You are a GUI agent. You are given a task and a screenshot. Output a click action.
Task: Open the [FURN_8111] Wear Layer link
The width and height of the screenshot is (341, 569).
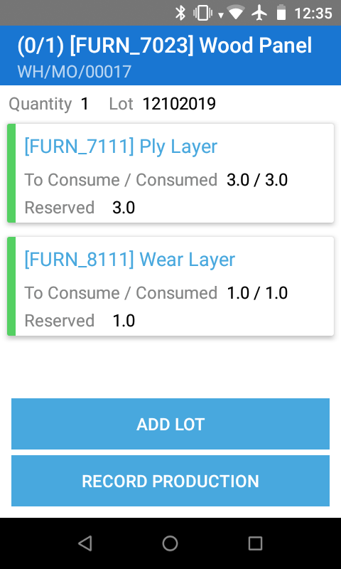coord(130,260)
